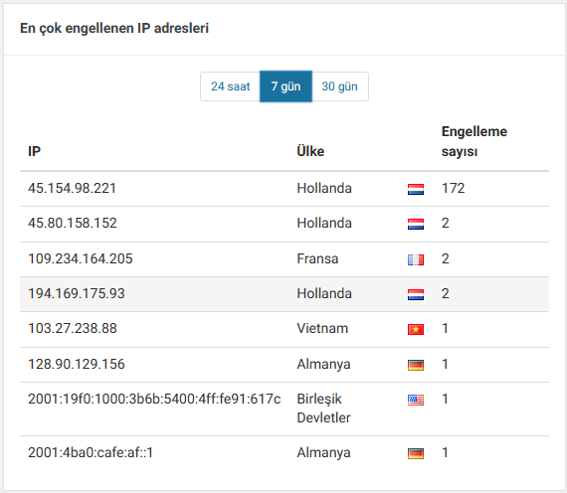Show the 30 gün time range
The height and width of the screenshot is (493, 567).
(x=340, y=86)
